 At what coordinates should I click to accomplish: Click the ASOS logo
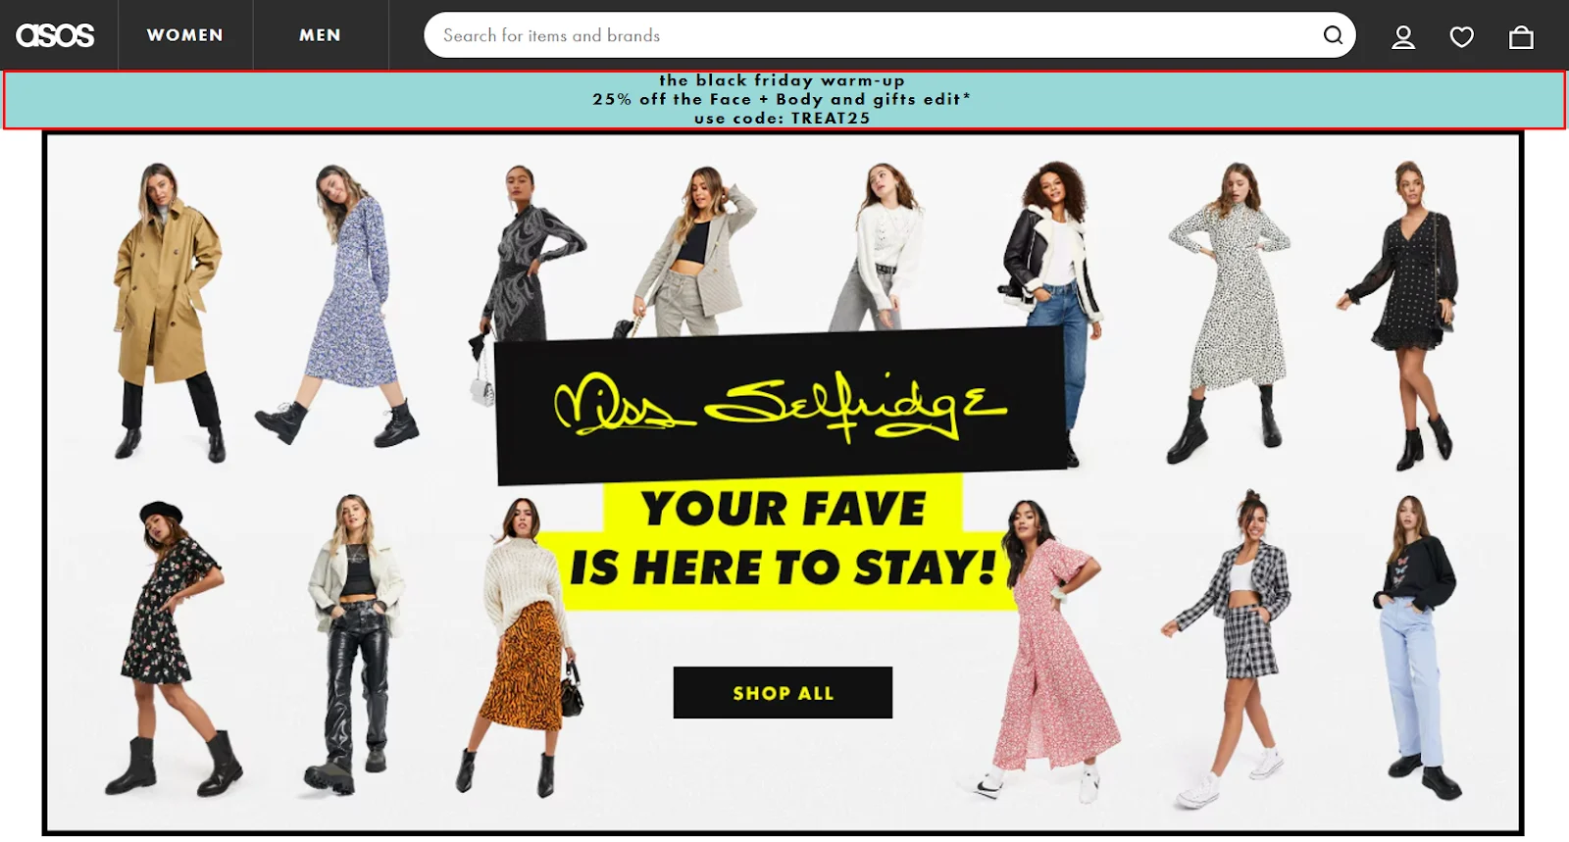click(x=56, y=35)
